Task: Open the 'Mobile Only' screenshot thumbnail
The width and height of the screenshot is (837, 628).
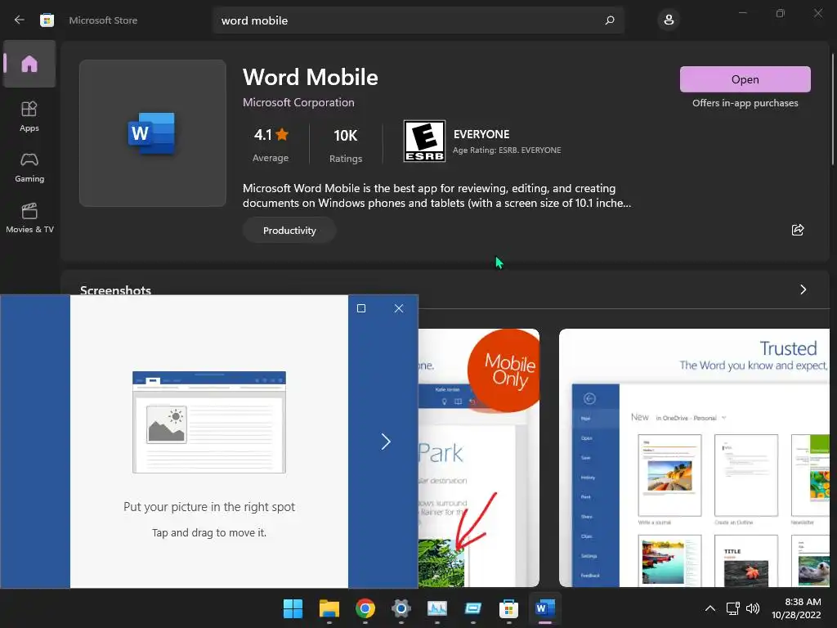Action: pos(479,458)
